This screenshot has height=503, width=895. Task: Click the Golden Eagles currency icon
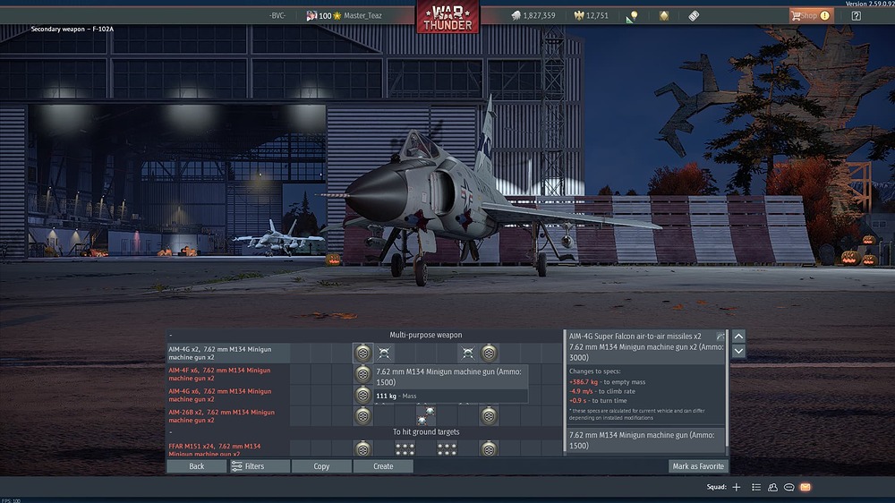(579, 15)
